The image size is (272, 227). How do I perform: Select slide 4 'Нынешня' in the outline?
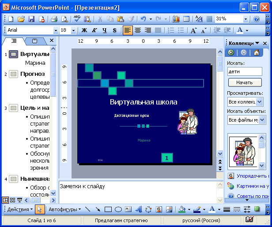pyautogui.click(x=35, y=179)
